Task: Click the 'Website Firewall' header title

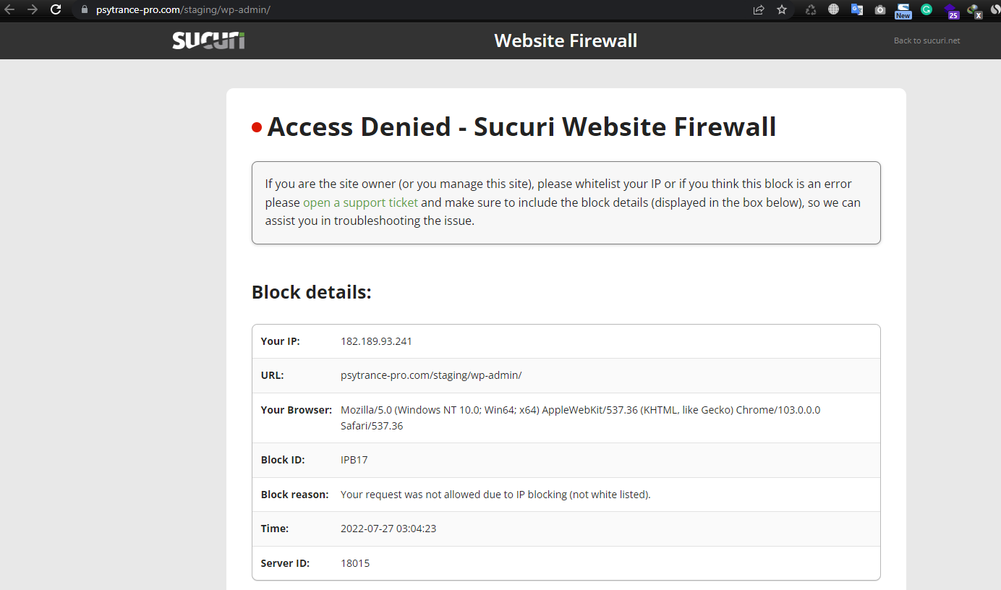Action: coord(566,40)
